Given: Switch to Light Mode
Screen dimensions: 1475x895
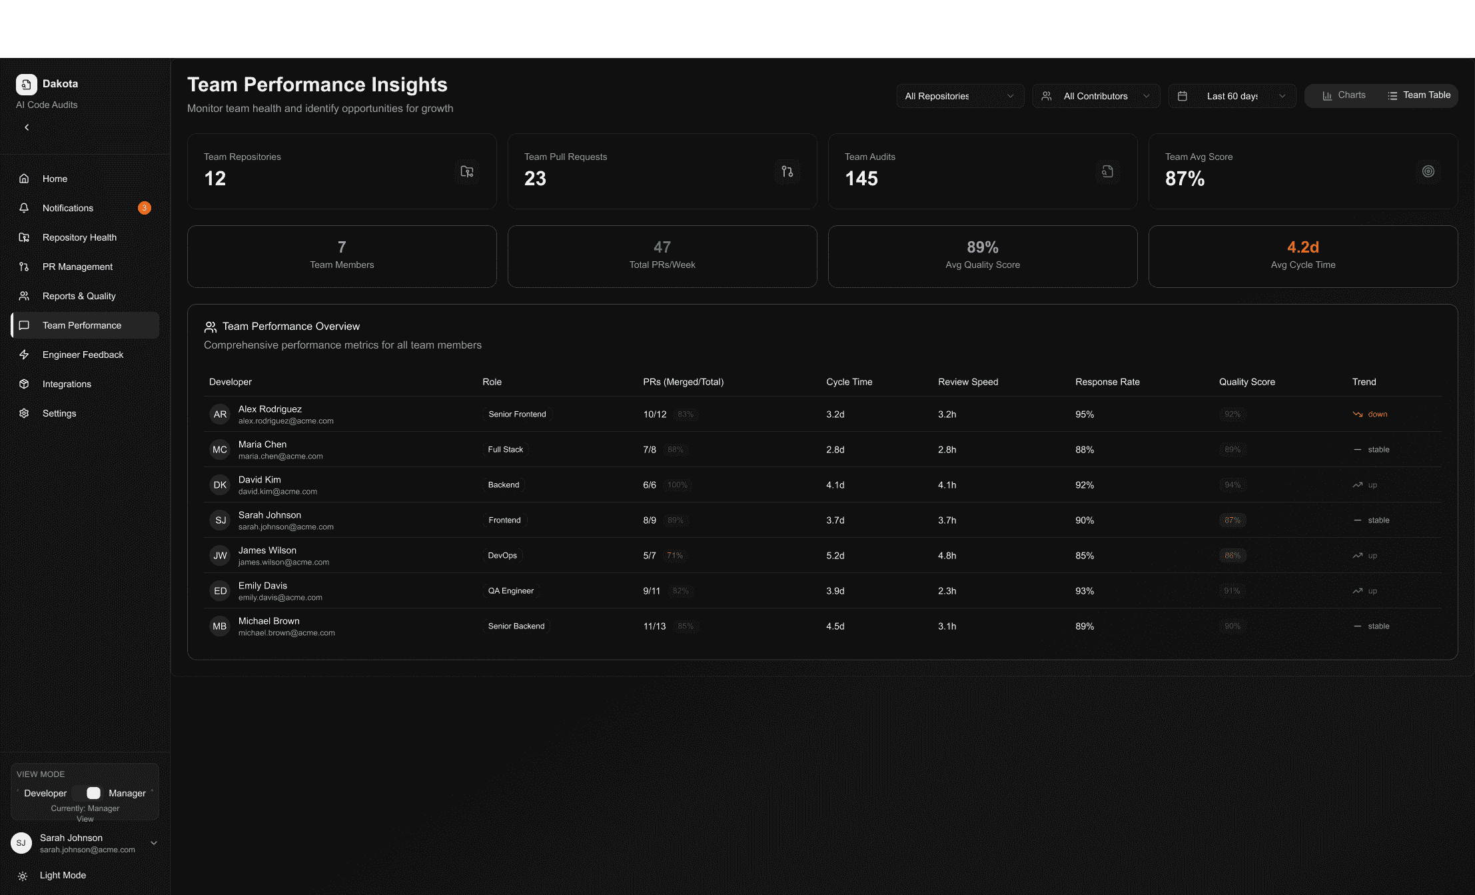Looking at the screenshot, I should (63, 875).
